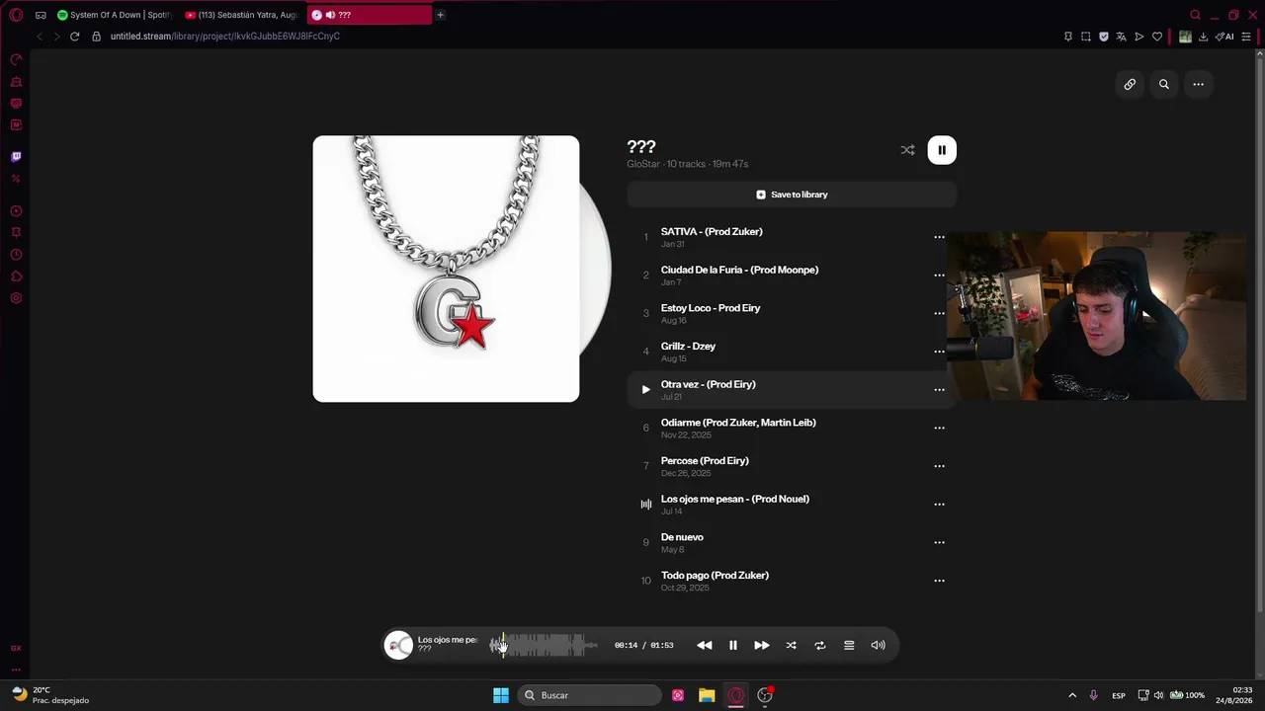
Task: Go back to the previous page
Action: pyautogui.click(x=40, y=37)
